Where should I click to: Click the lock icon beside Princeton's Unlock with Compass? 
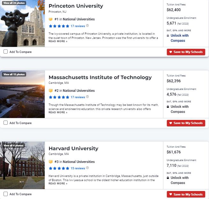pyautogui.click(x=168, y=36)
